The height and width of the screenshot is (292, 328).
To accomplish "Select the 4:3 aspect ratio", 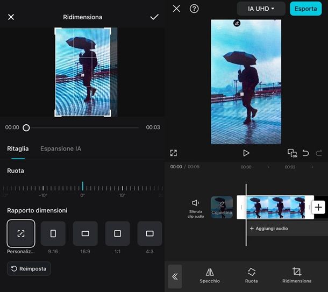I will (149, 233).
